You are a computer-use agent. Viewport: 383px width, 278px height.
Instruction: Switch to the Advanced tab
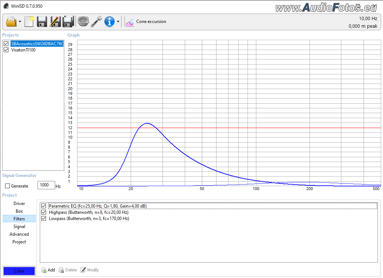click(19, 234)
